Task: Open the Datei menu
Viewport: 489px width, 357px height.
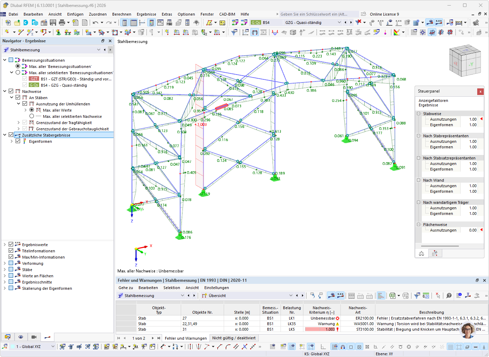Action: [x=13, y=14]
